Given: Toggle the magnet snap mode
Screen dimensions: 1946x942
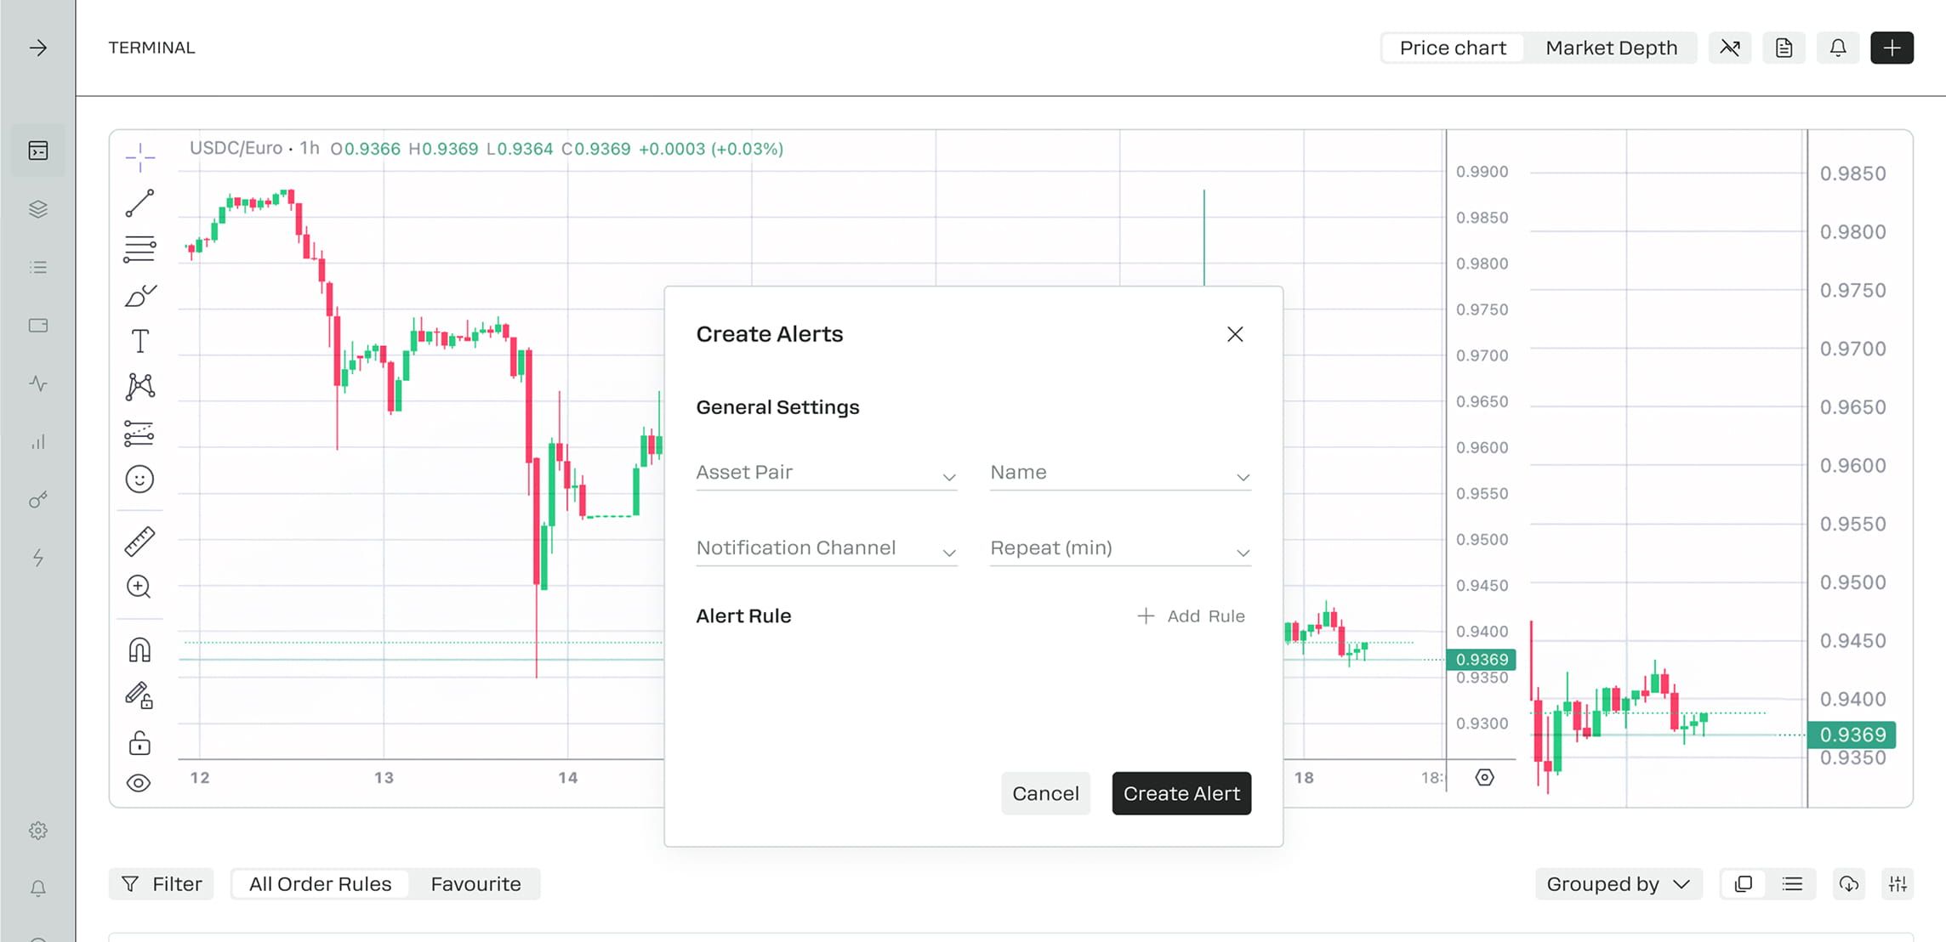Looking at the screenshot, I should tap(139, 650).
